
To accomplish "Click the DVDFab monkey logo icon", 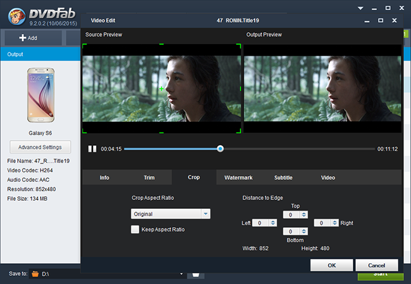I will pyautogui.click(x=17, y=16).
